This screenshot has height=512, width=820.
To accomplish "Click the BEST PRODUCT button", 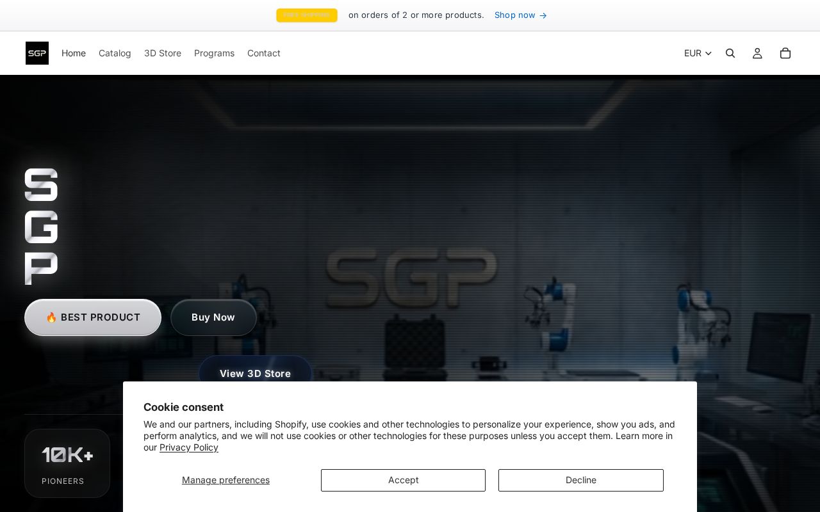I will click(x=93, y=317).
